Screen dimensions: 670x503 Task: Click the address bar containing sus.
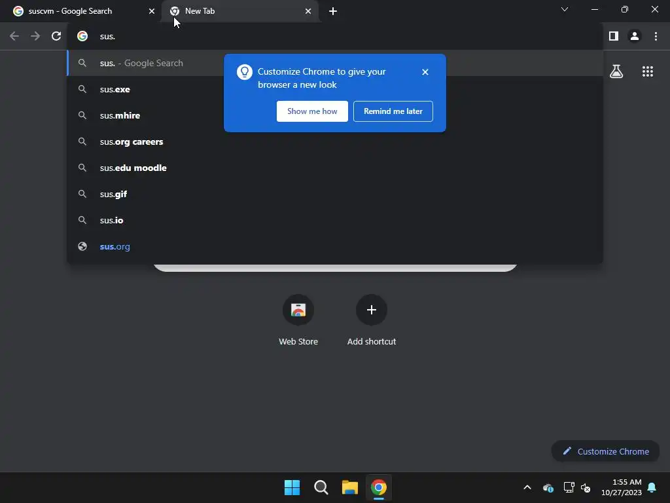coord(336,37)
